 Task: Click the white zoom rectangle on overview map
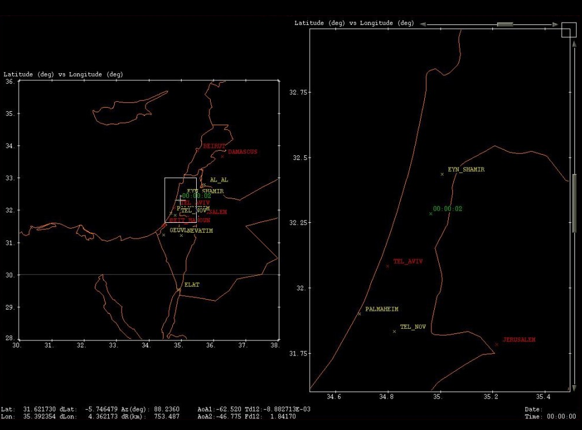coord(165,198)
